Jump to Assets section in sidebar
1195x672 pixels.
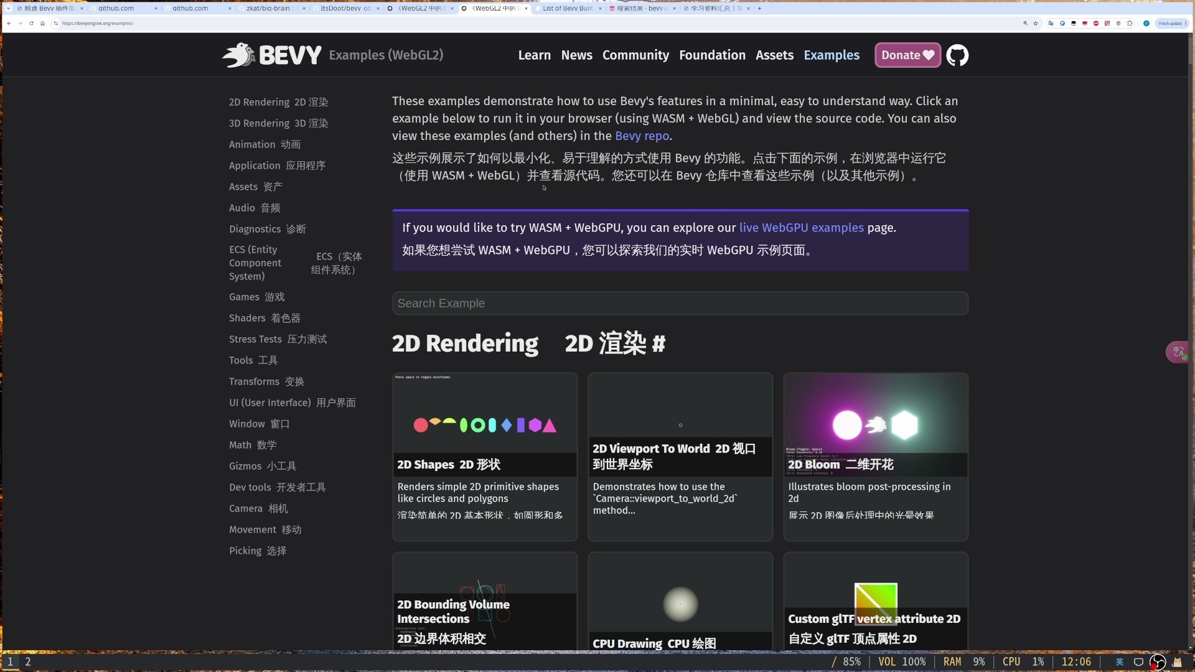[x=255, y=187]
